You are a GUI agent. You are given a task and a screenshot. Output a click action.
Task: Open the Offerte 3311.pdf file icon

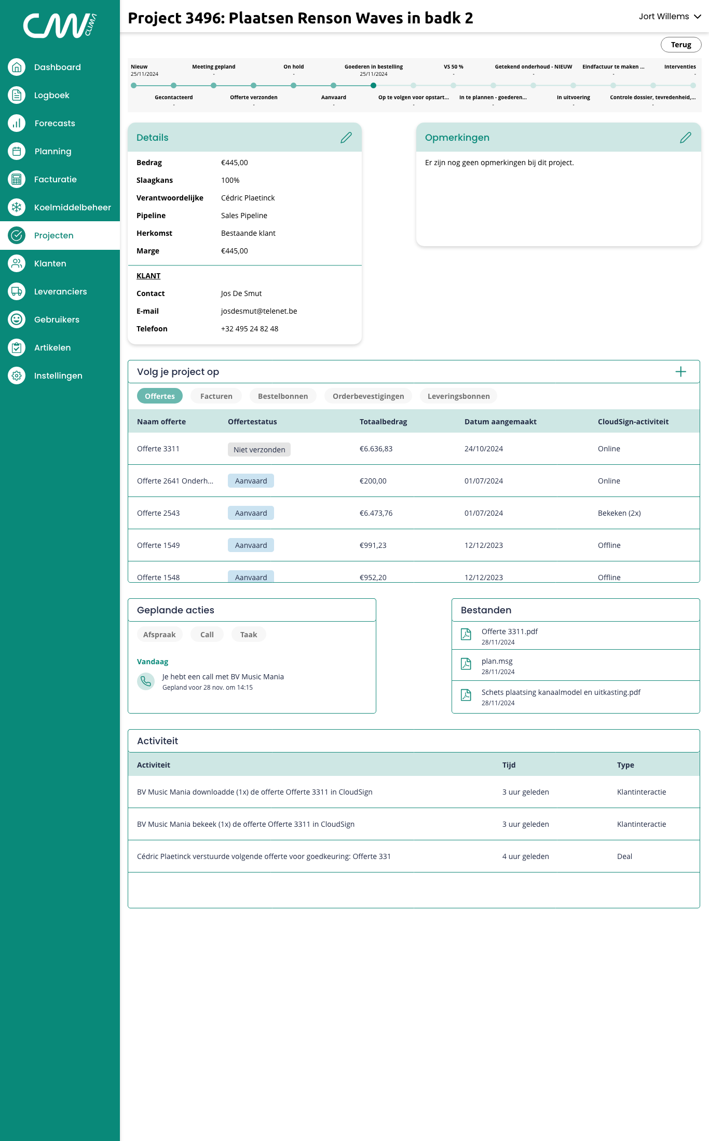tap(466, 634)
